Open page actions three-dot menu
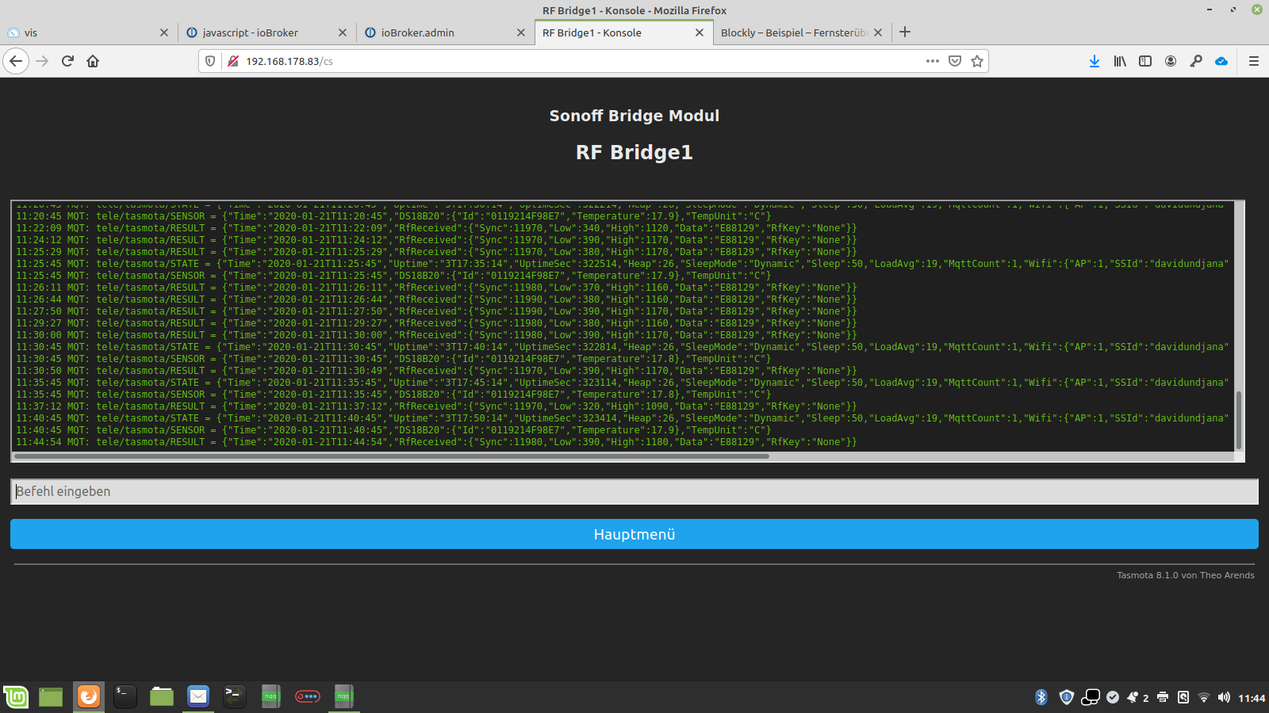Viewport: 1269px width, 713px height. (933, 61)
